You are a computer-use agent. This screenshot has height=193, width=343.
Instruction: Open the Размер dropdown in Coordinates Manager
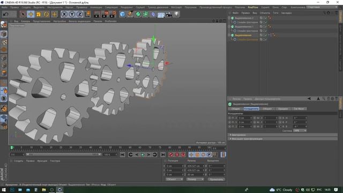click(x=195, y=180)
